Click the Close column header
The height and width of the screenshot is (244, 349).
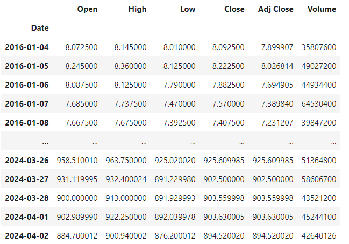pos(234,9)
